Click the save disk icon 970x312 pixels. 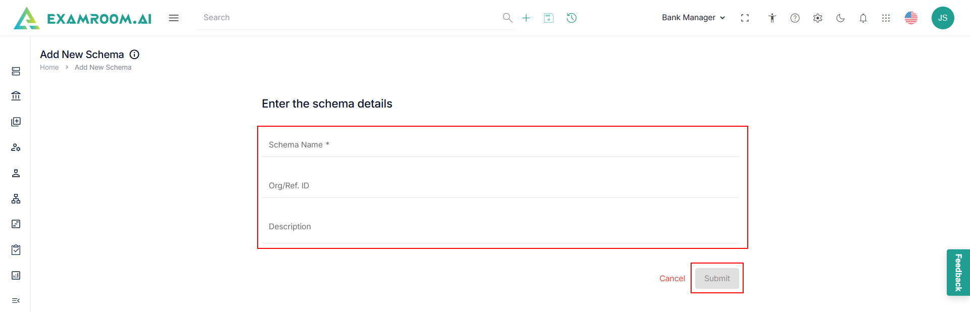tap(549, 18)
